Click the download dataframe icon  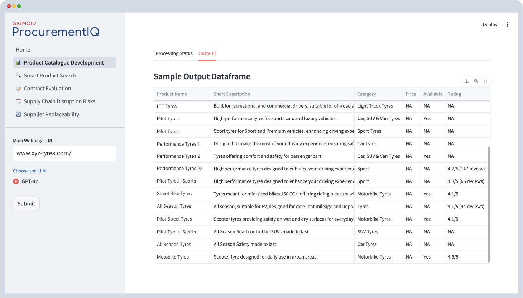pos(466,81)
